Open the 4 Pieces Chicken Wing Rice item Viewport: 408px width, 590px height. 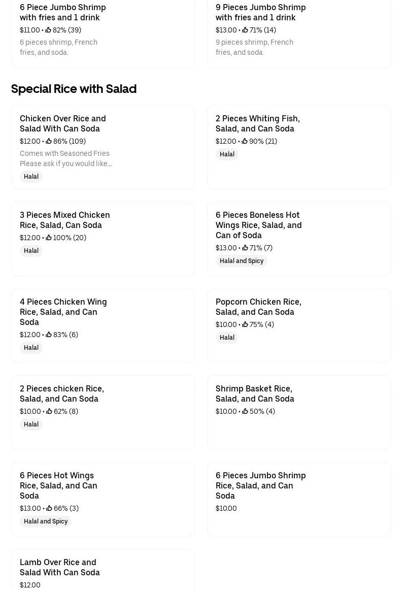click(x=103, y=325)
